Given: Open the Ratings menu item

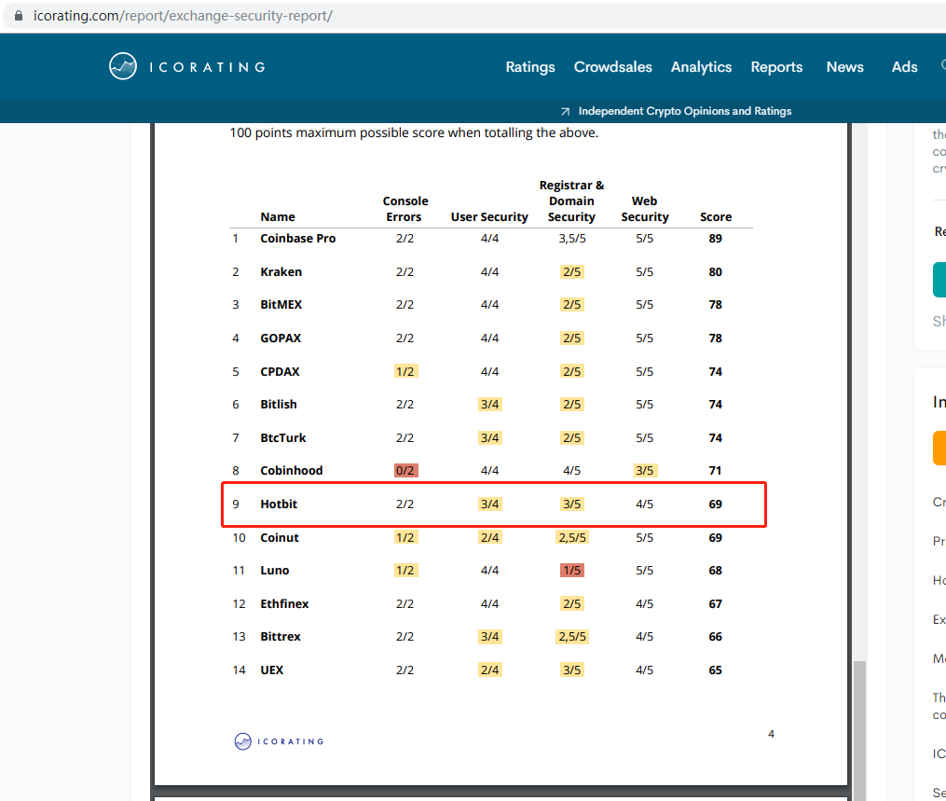Looking at the screenshot, I should (529, 67).
